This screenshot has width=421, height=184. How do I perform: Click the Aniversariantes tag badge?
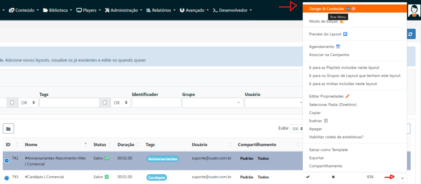[x=162, y=159]
